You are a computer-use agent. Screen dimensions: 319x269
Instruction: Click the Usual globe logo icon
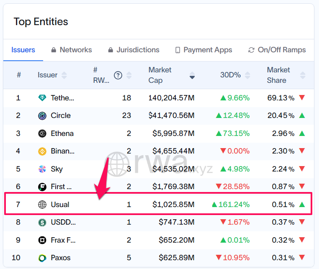(x=42, y=205)
